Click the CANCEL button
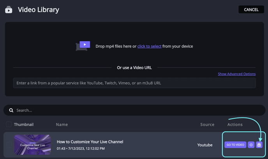Screen dimensions: 268x159 tap(251, 10)
